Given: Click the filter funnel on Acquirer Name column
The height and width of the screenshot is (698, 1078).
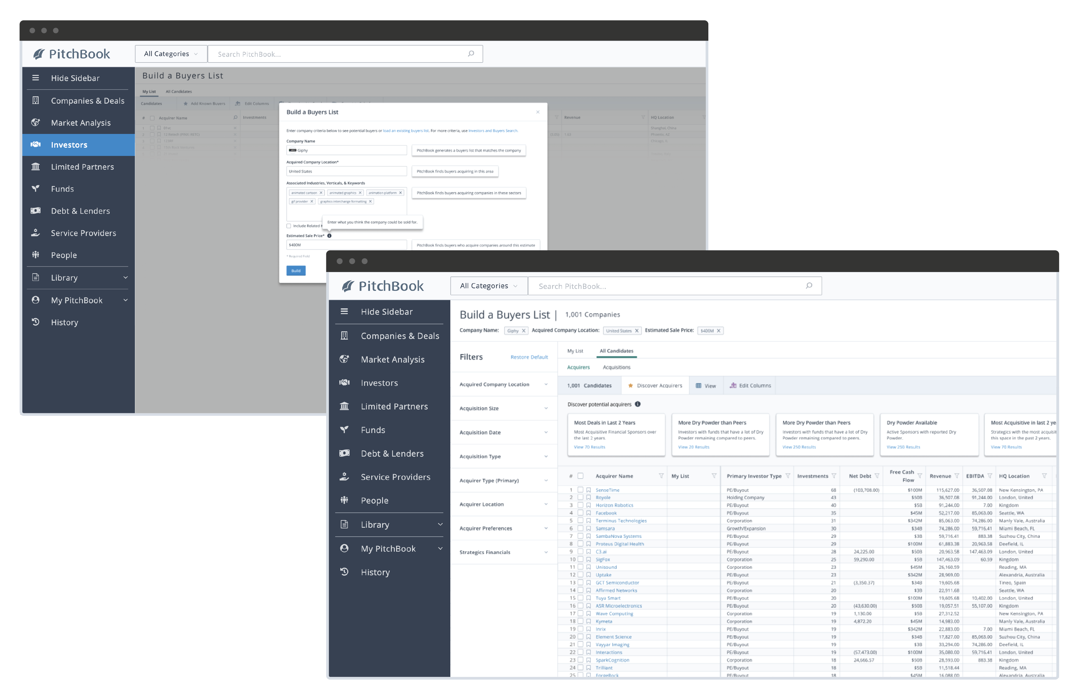Looking at the screenshot, I should point(661,476).
